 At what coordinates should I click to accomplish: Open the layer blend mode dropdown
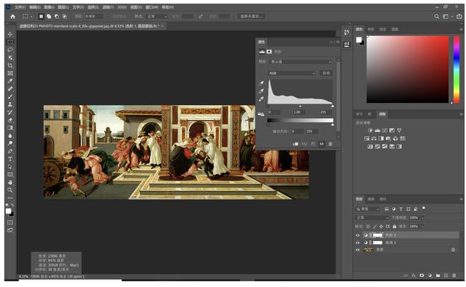(372, 218)
